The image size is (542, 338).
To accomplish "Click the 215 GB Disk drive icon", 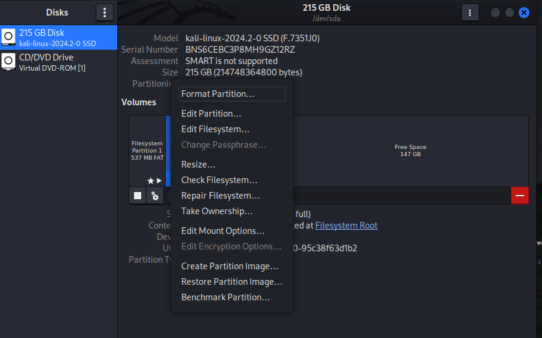I will pyautogui.click(x=8, y=38).
